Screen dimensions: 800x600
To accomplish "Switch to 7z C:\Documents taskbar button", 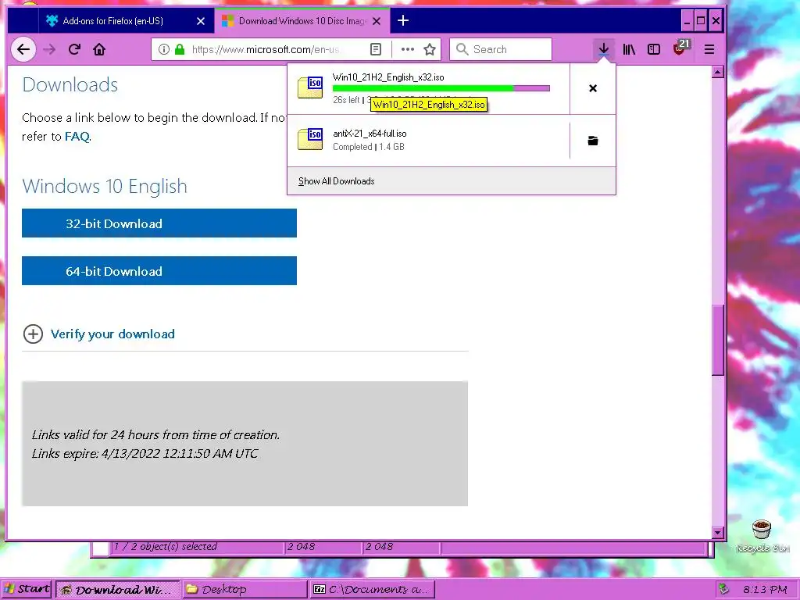I will click(373, 589).
